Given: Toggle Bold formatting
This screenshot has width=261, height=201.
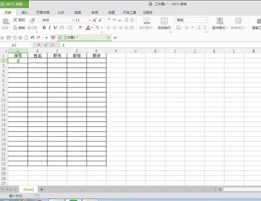Looking at the screenshot, I should (x=44, y=28).
